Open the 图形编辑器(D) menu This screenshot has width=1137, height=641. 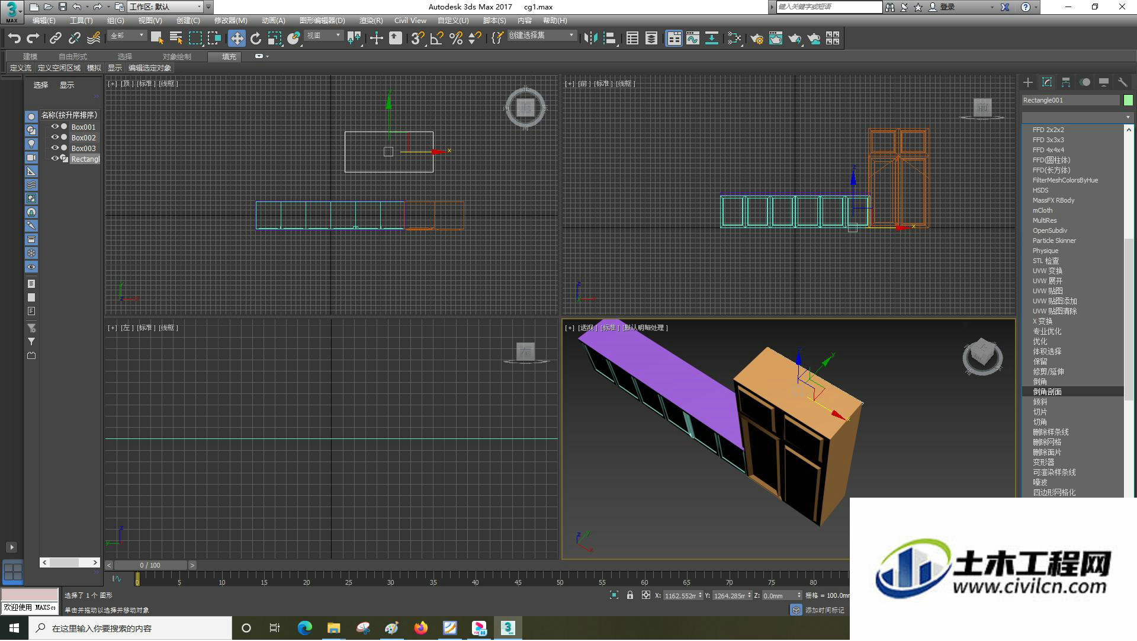pyautogui.click(x=322, y=21)
